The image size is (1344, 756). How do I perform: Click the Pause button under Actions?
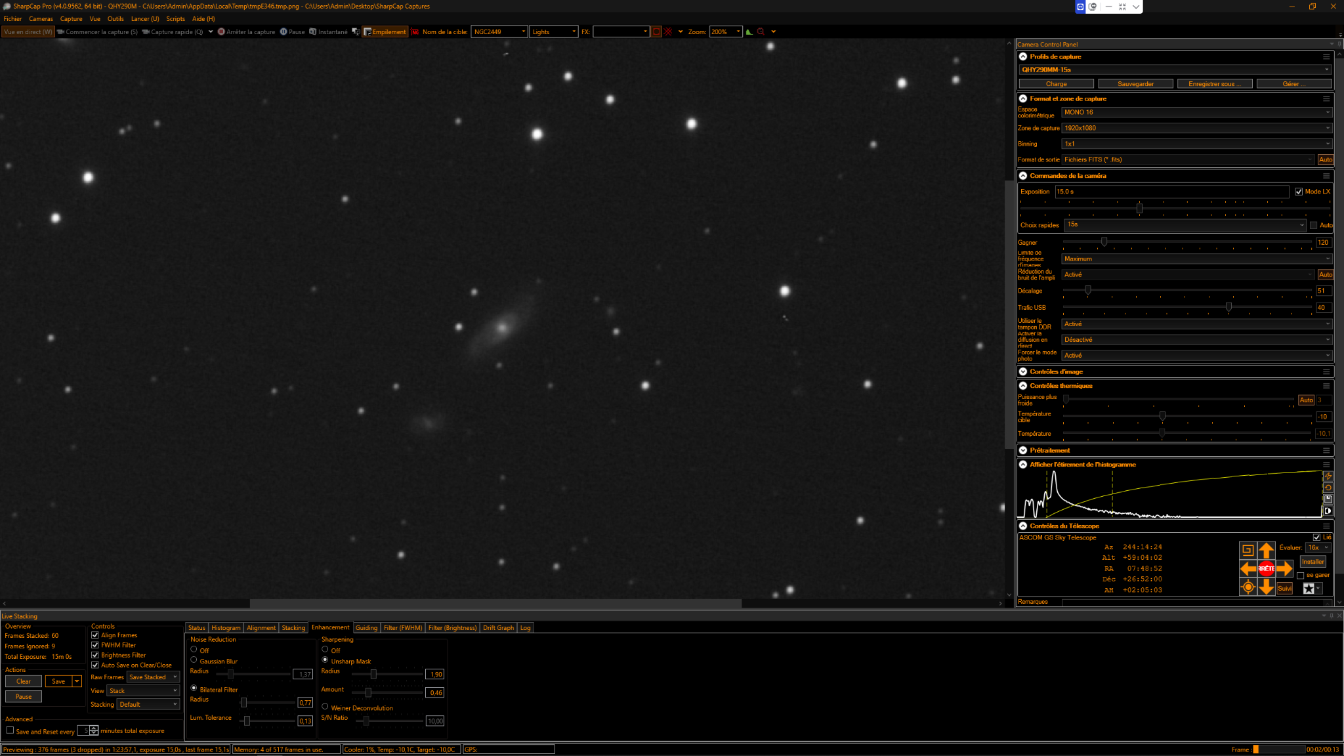coord(24,696)
